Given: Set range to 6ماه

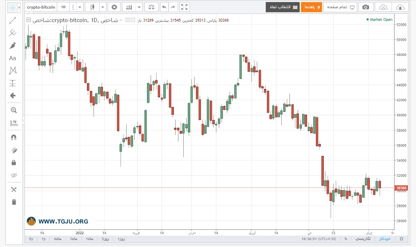Looking at the screenshot, I should click(58, 239).
